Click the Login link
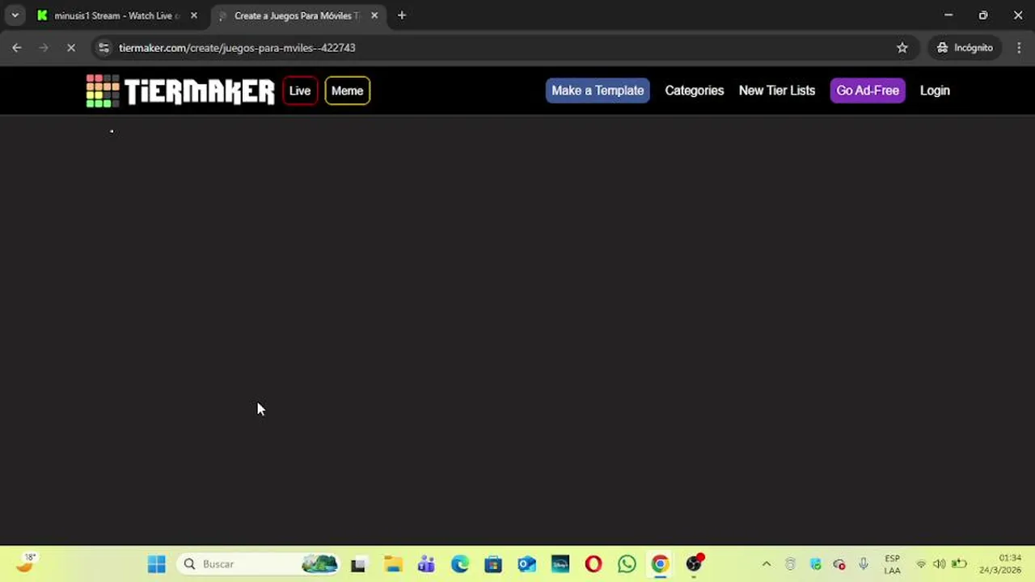 (x=935, y=91)
